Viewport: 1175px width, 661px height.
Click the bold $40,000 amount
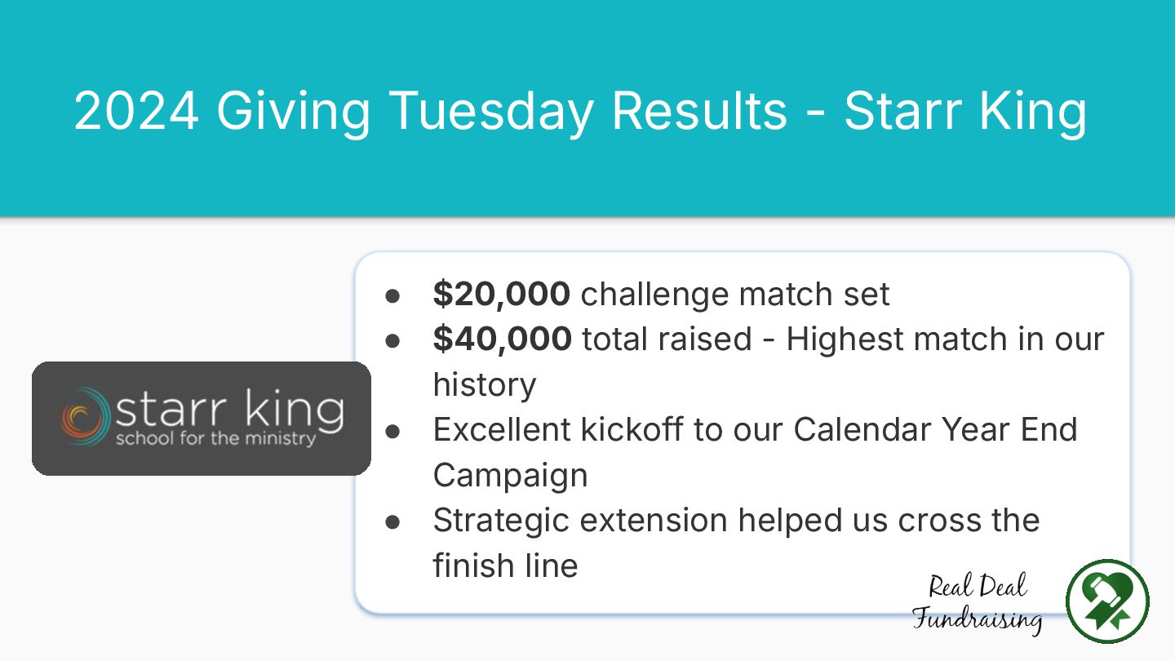click(502, 339)
